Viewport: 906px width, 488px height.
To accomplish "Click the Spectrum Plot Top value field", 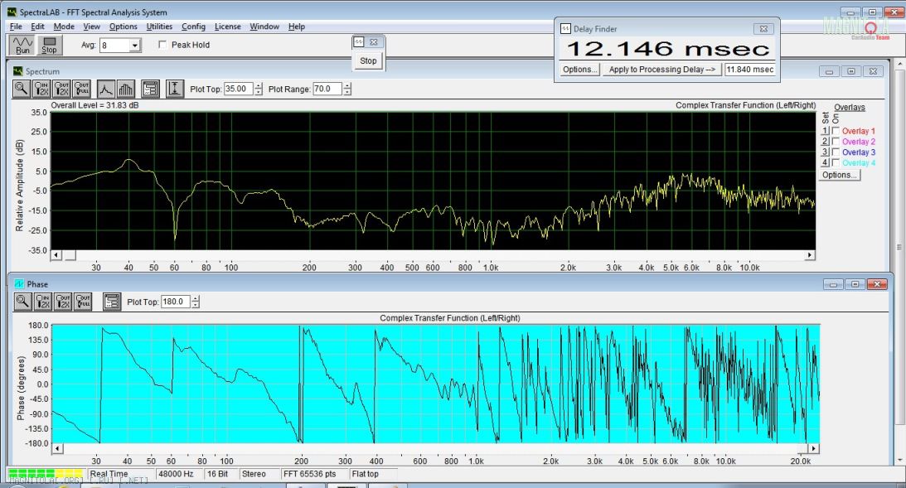I will point(239,89).
